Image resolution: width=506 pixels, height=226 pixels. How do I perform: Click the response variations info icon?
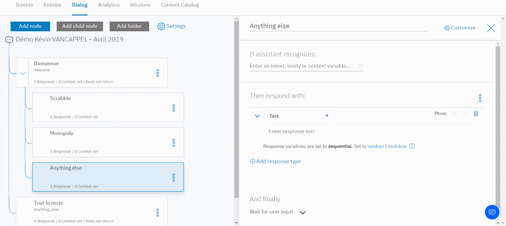[x=412, y=147]
